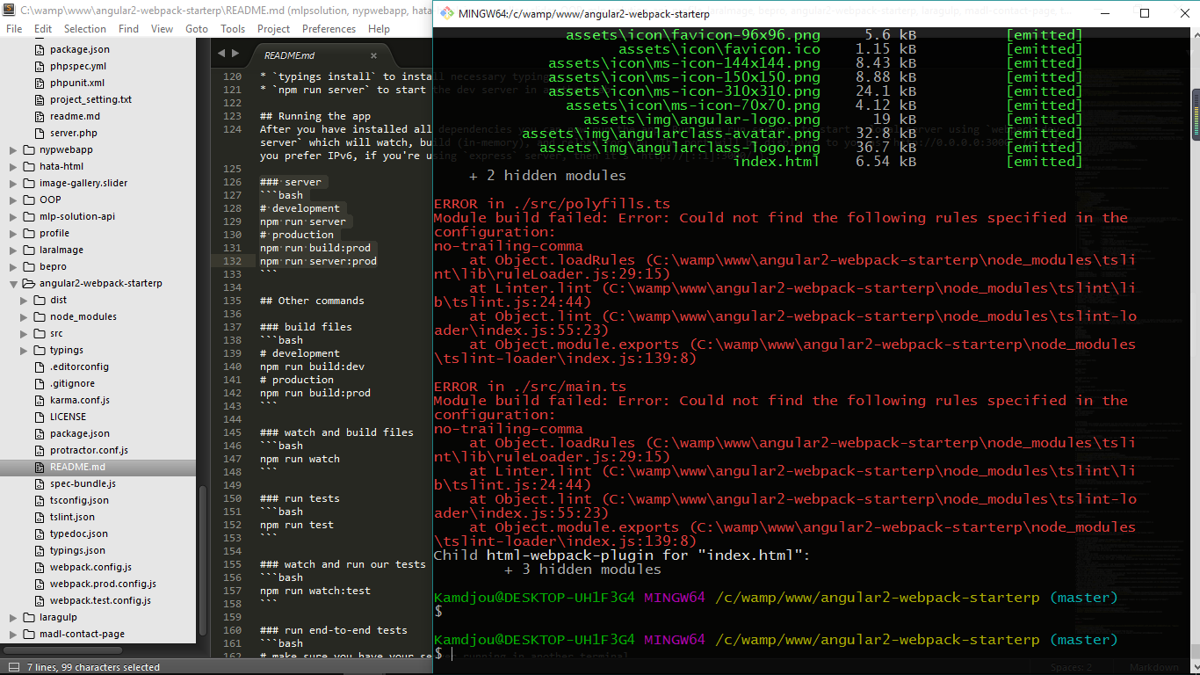Expand the laralmage folder arrow
Viewport: 1200px width, 675px height.
(13, 250)
